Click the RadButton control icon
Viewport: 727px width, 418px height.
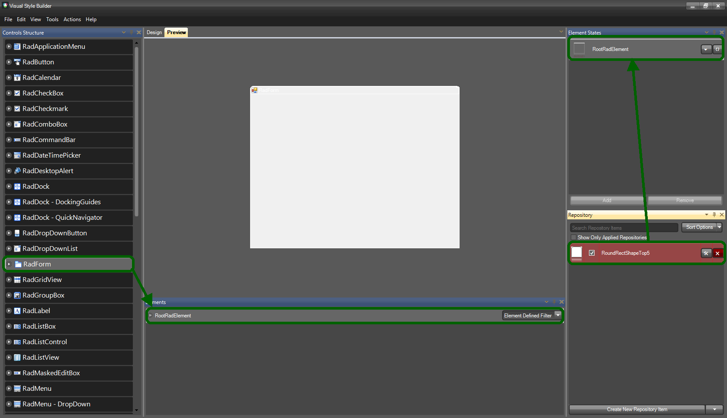coord(17,62)
